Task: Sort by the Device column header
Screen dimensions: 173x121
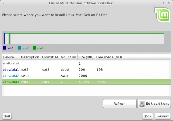Action: click(x=11, y=57)
